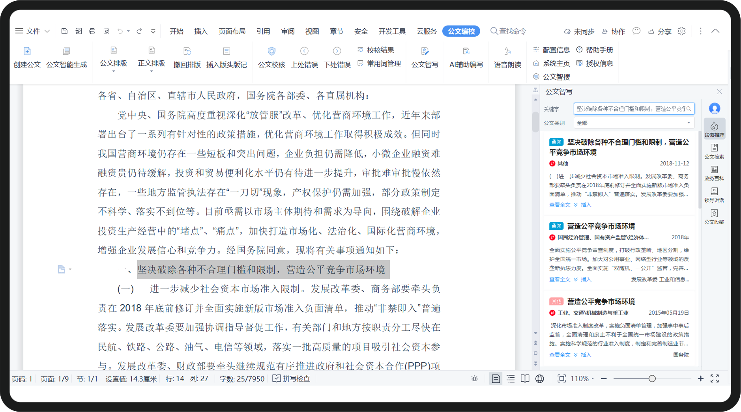Switch to reading view icon

point(525,378)
